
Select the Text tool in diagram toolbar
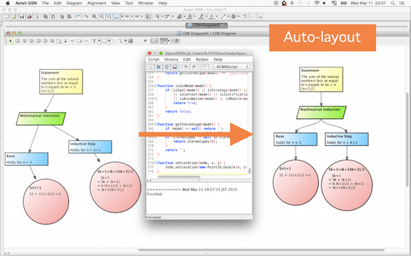[x=94, y=42]
